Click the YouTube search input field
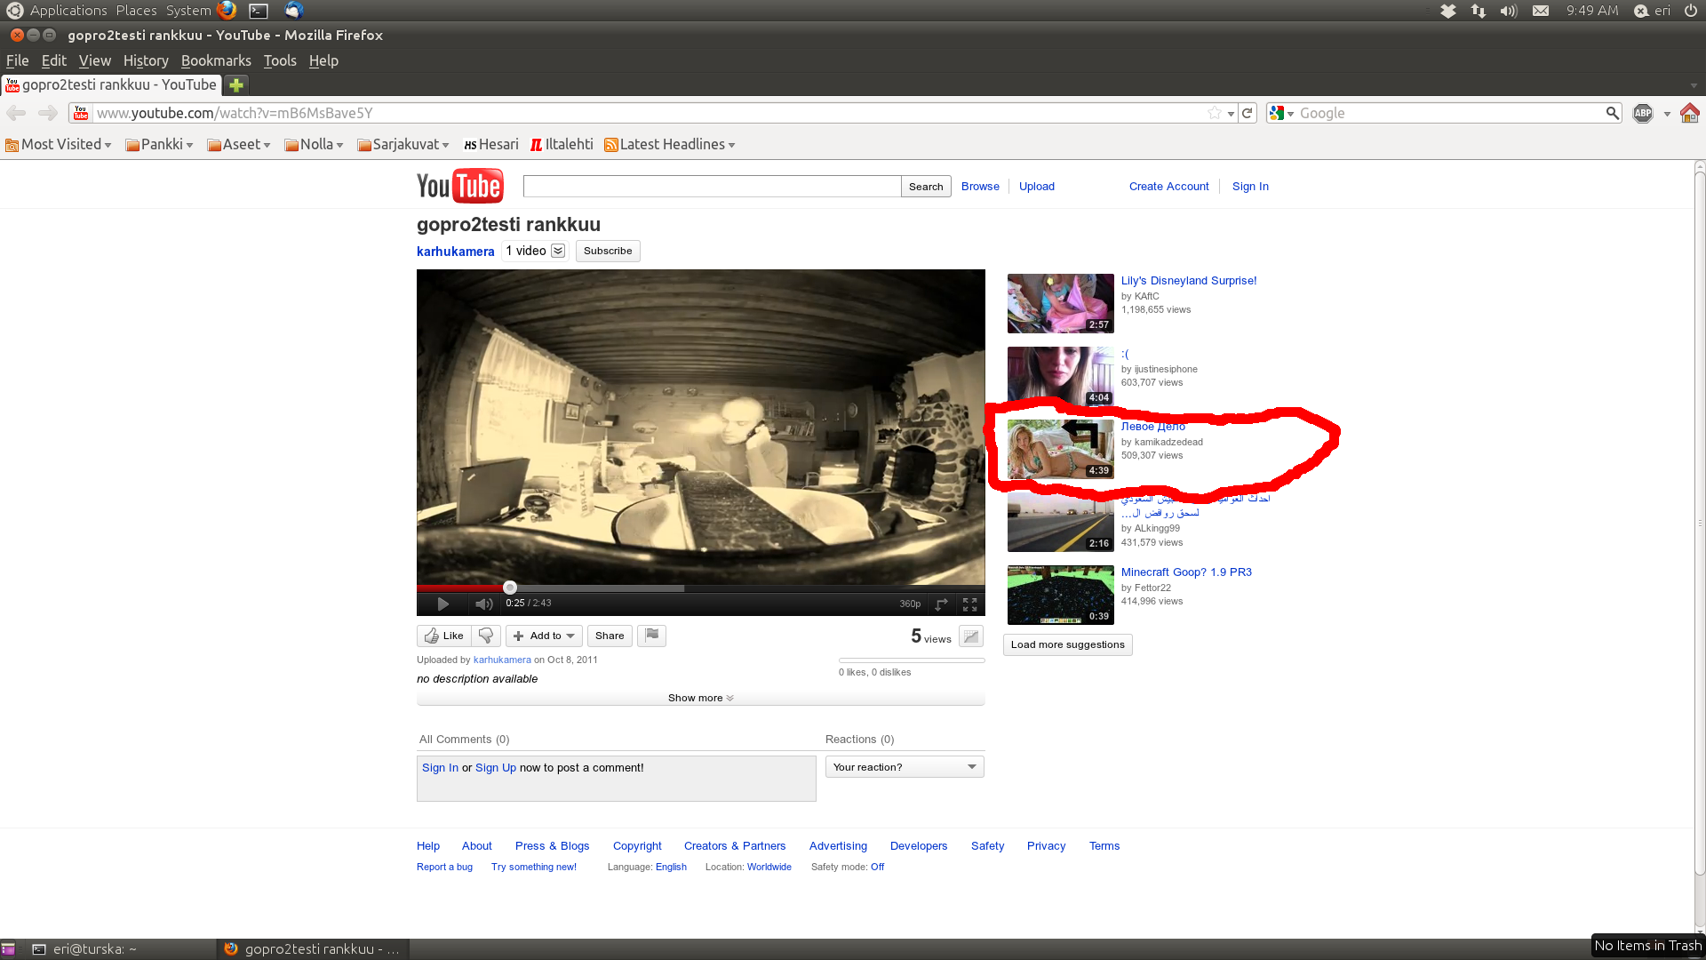Image resolution: width=1706 pixels, height=960 pixels. (712, 187)
